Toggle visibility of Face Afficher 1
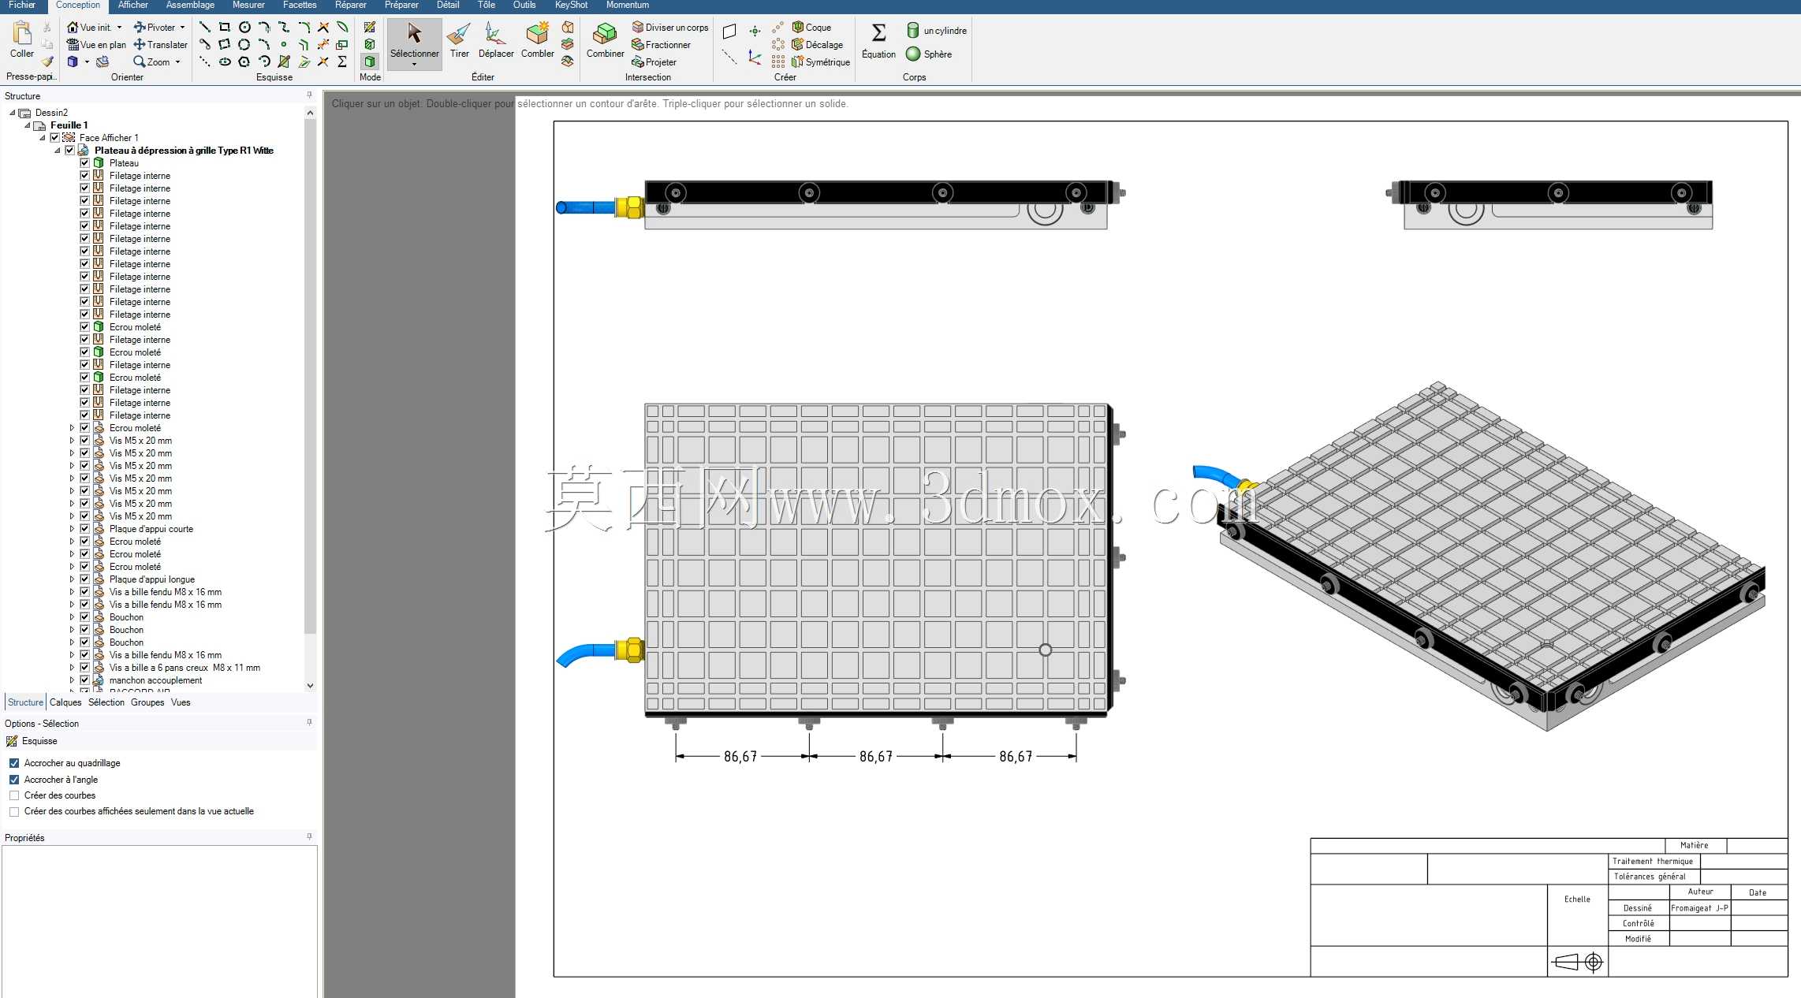The height and width of the screenshot is (998, 1801). tap(54, 138)
